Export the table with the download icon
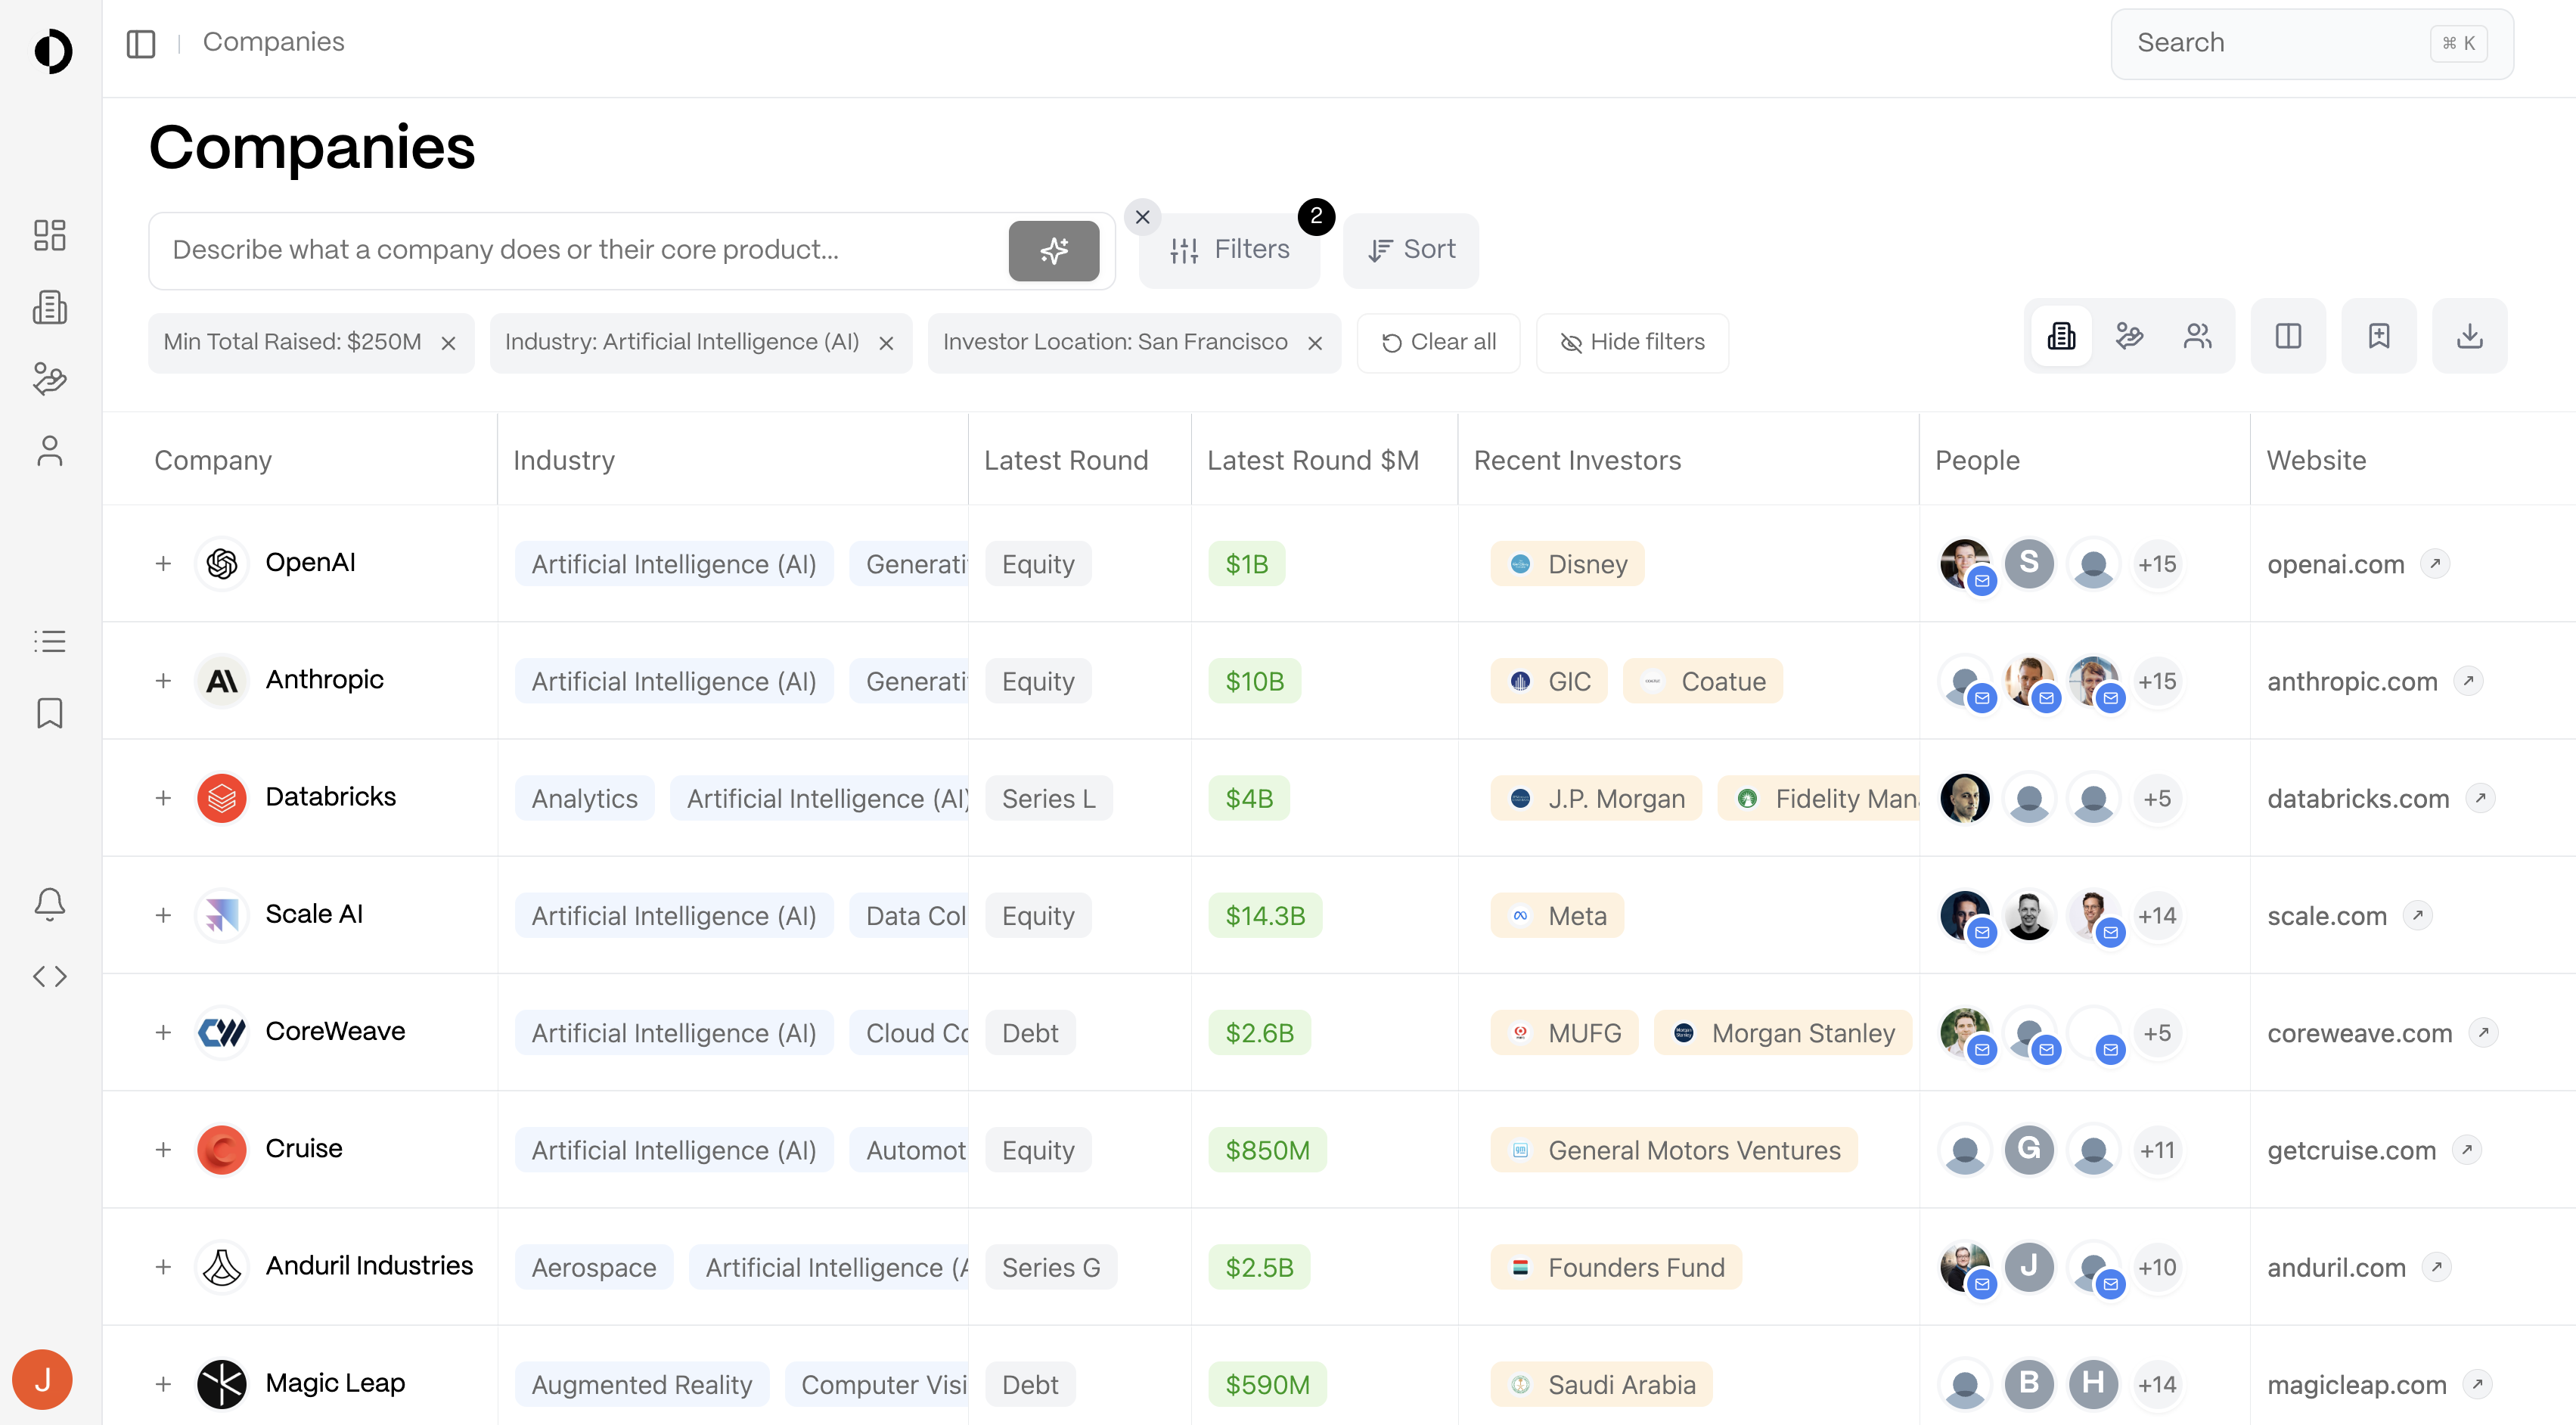The height and width of the screenshot is (1425, 2576). point(2469,336)
